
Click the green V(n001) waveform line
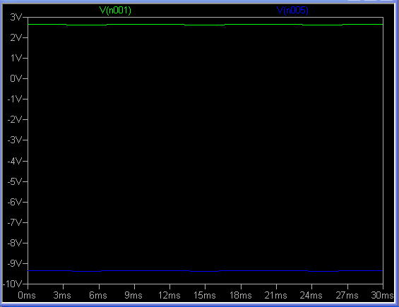click(205, 25)
